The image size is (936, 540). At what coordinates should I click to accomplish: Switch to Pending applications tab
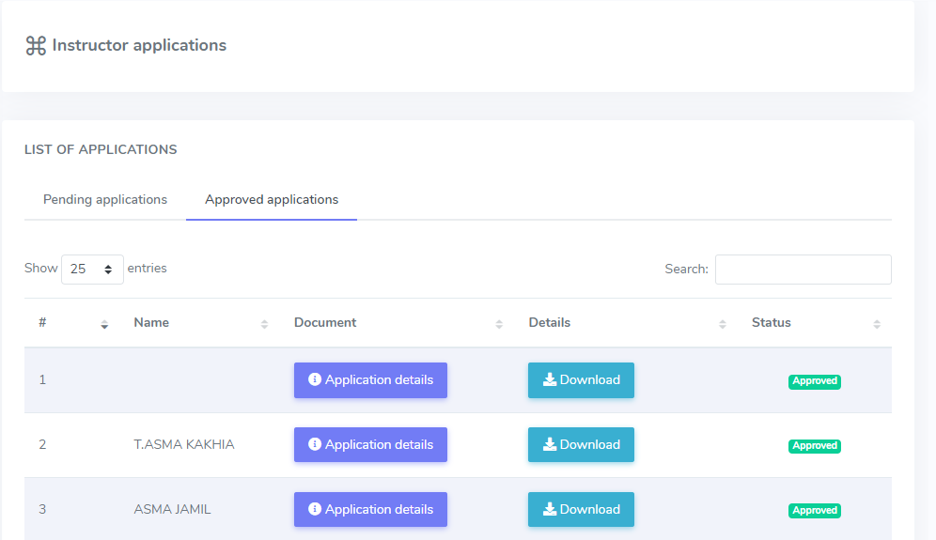click(x=105, y=199)
